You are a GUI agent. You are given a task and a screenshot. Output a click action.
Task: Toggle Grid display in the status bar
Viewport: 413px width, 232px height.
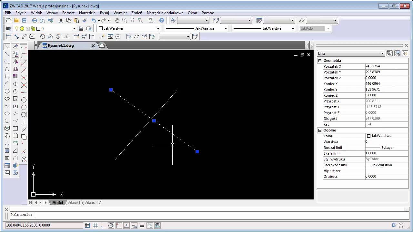coord(96,226)
